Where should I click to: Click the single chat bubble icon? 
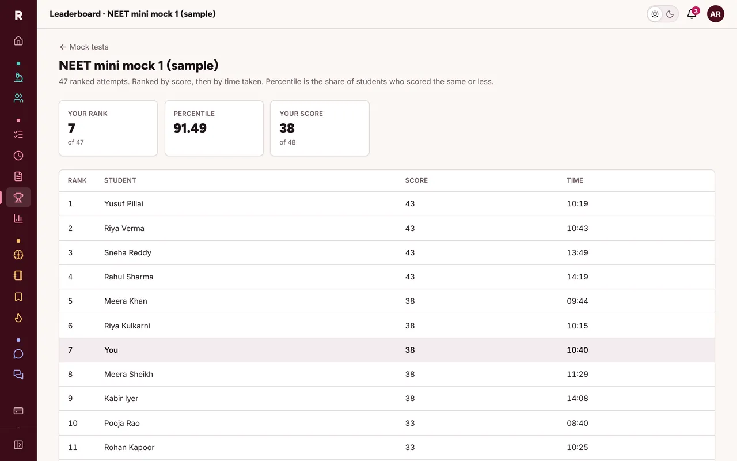coord(18,354)
